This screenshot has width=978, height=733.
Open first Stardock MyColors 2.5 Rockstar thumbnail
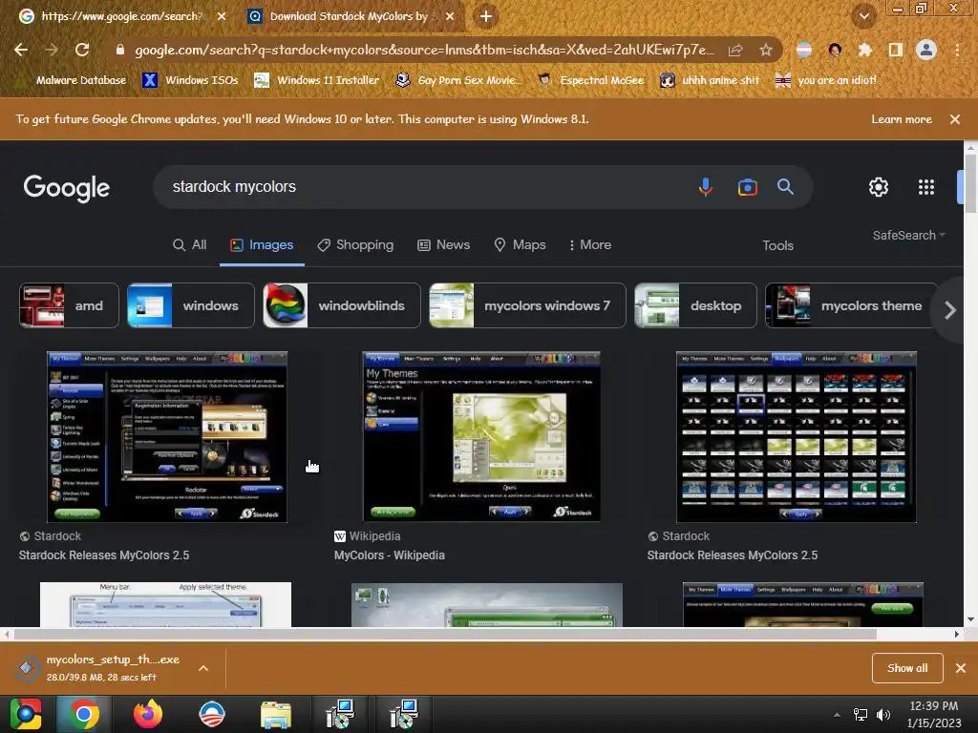coord(167,436)
